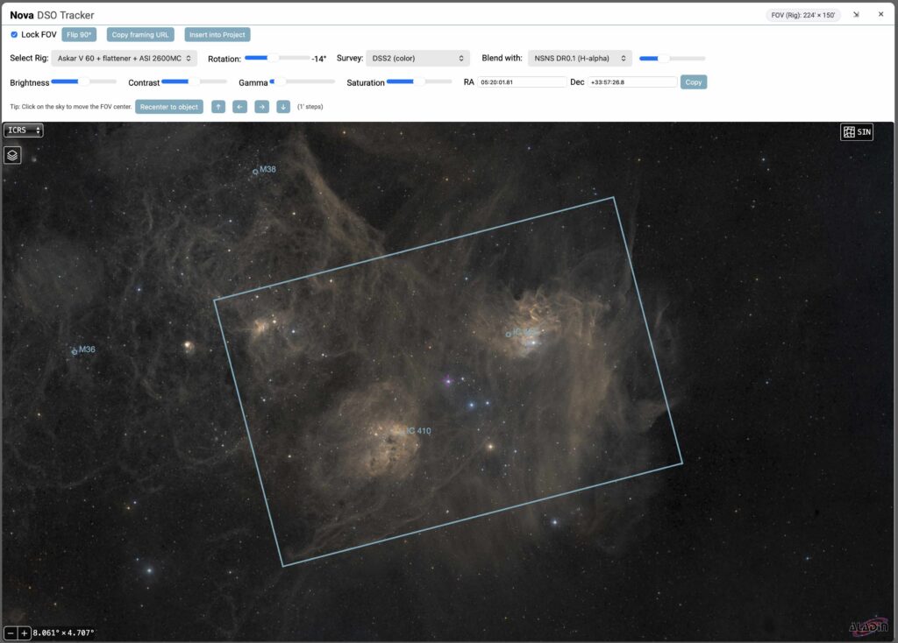
Task: Open the Select Rig dropdown
Action: tap(125, 58)
